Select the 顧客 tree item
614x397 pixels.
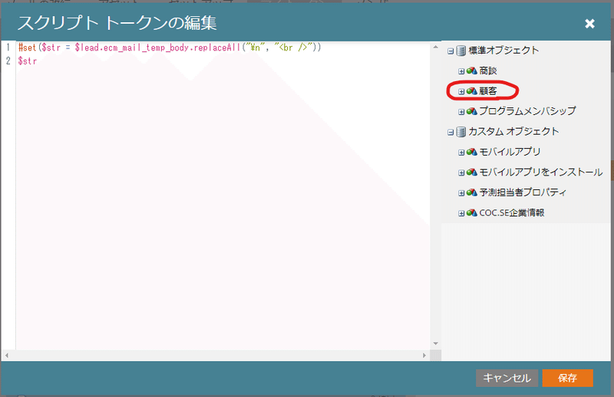(488, 91)
